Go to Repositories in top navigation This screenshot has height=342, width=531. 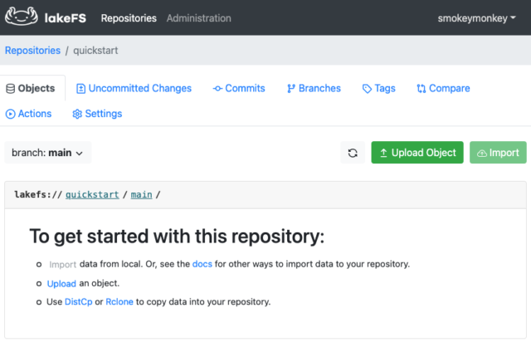coord(129,18)
